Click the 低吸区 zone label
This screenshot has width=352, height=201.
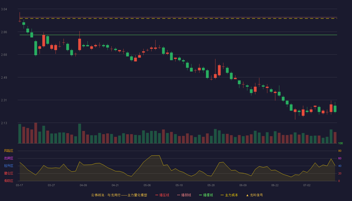coord(9,181)
